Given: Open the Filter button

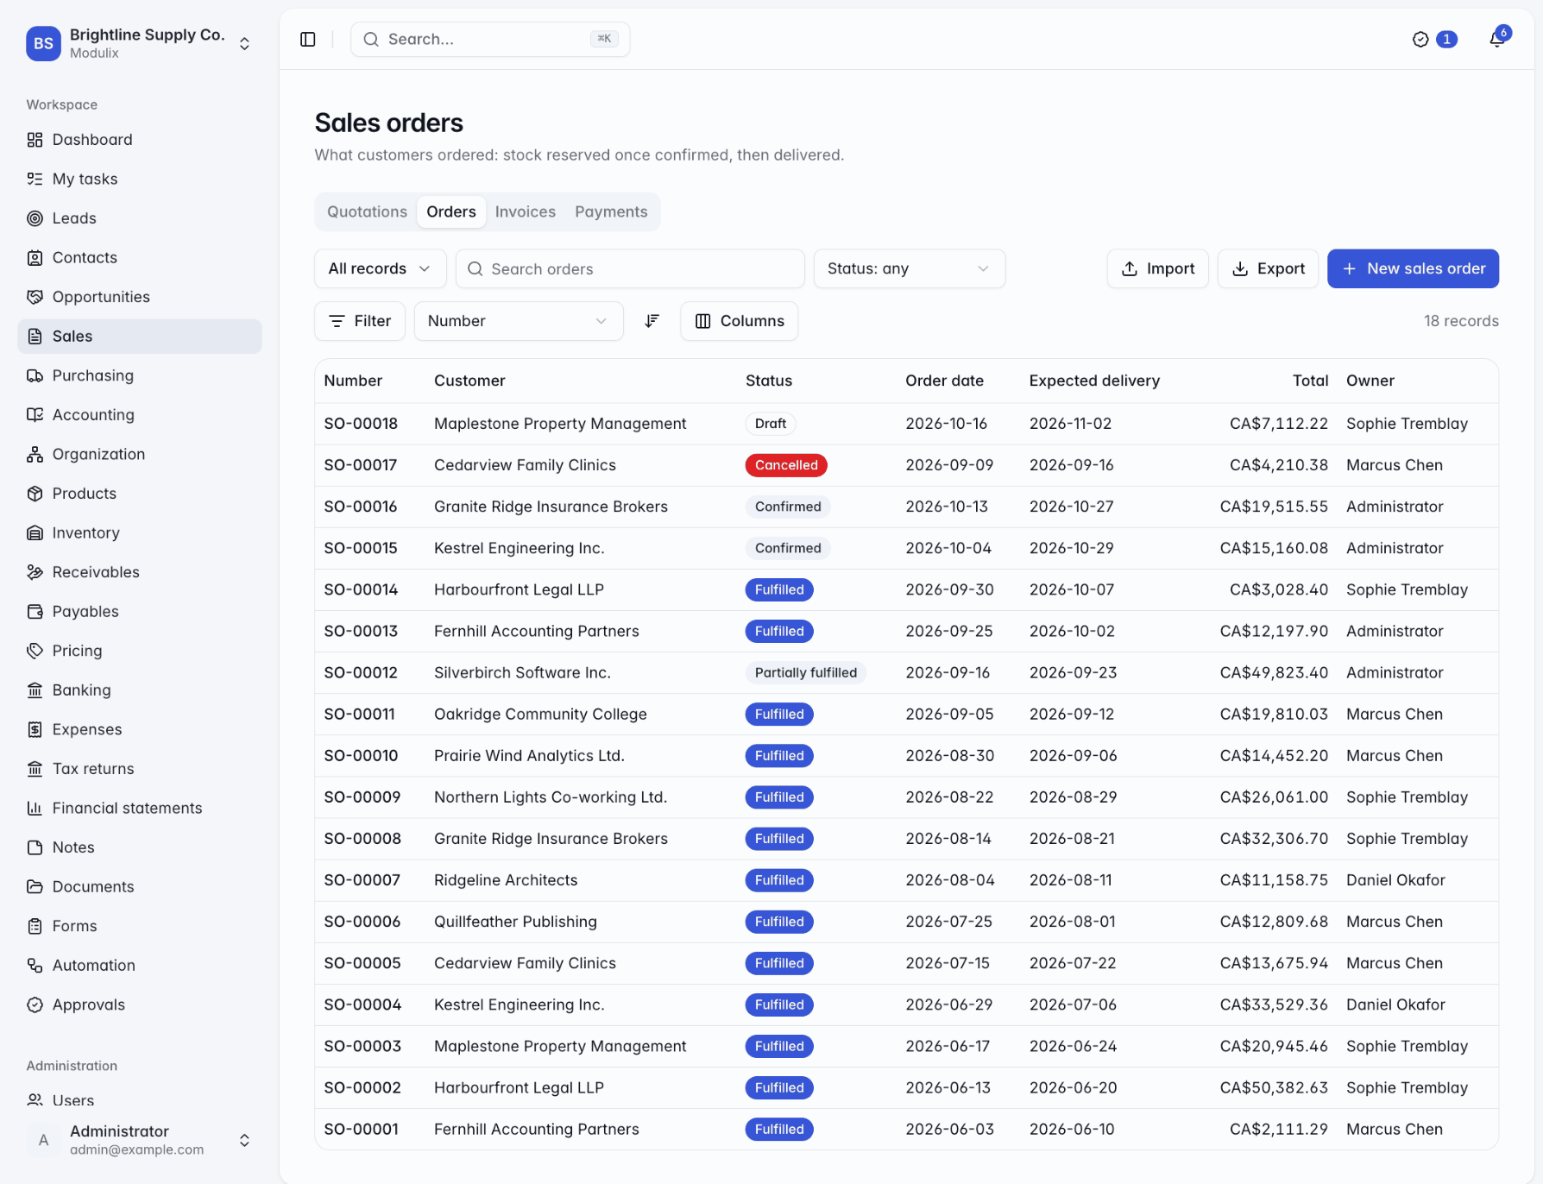Looking at the screenshot, I should (x=360, y=321).
